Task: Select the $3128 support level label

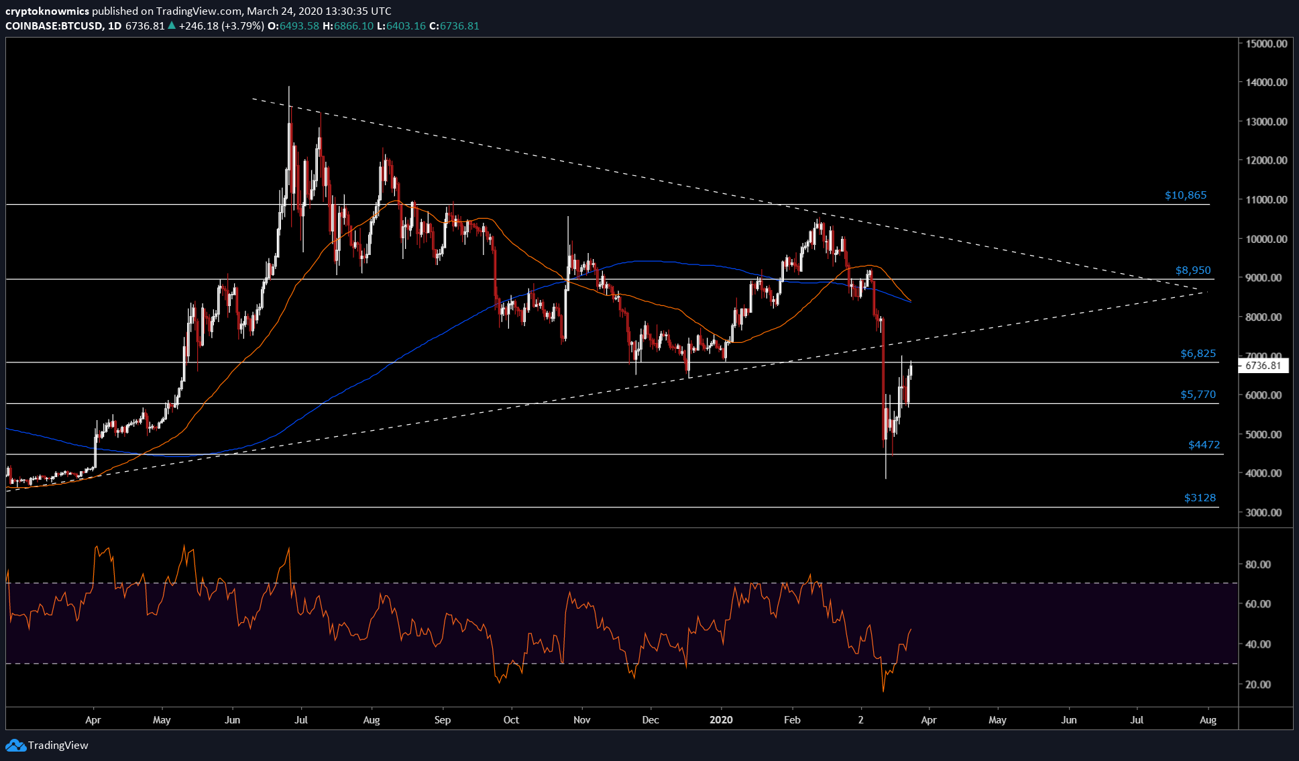Action: click(1200, 498)
